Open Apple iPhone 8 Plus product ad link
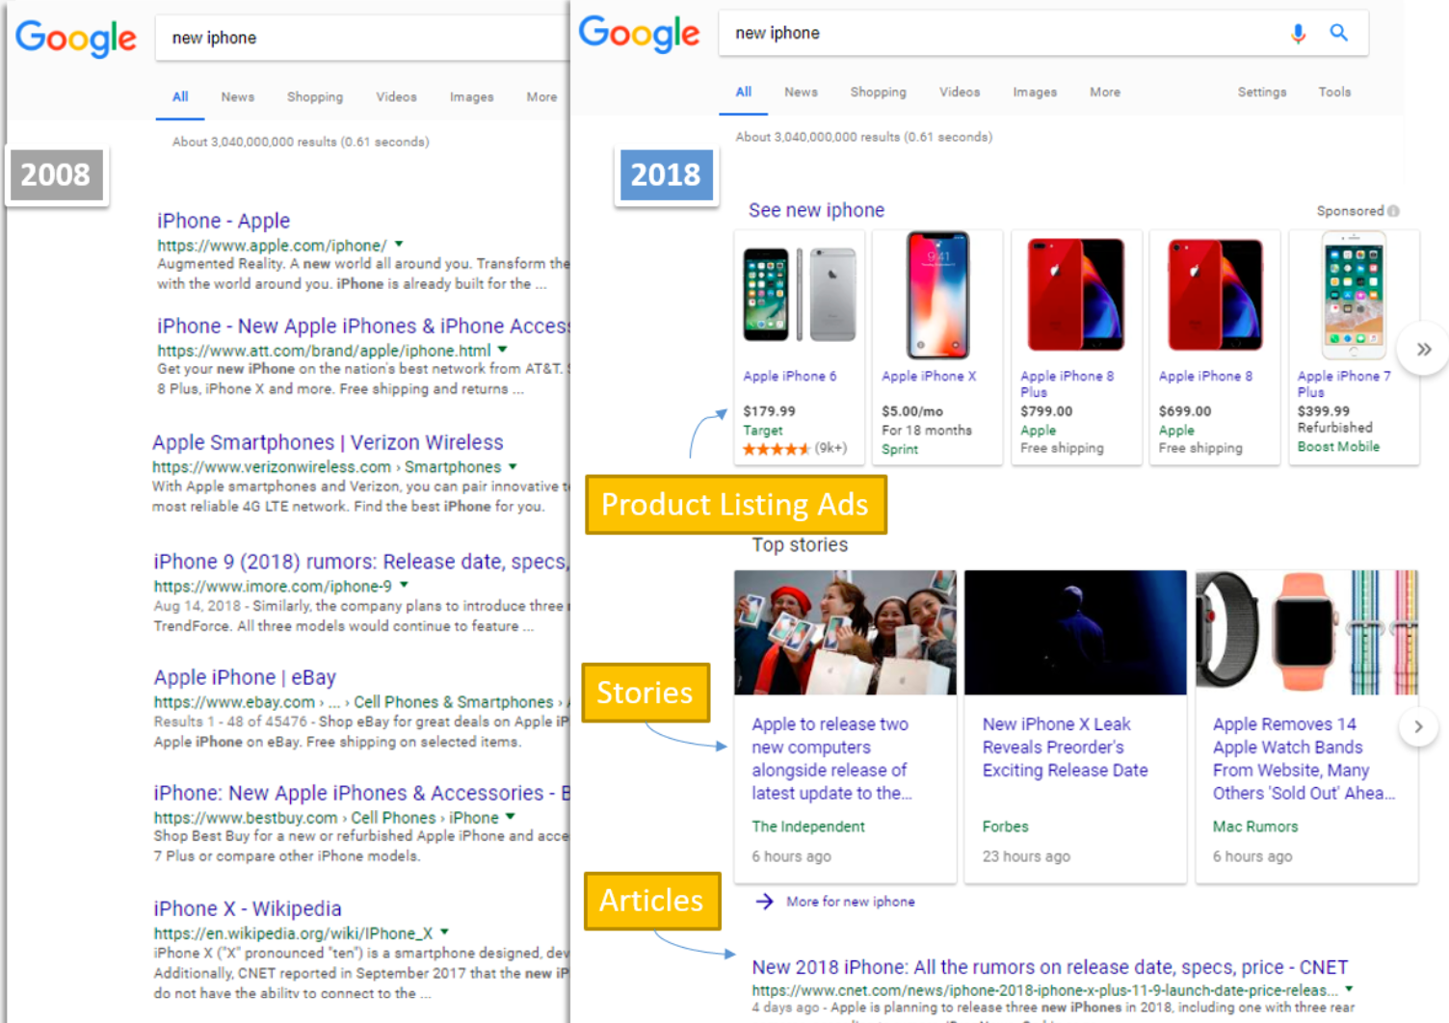The image size is (1449, 1023). pyautogui.click(x=1067, y=384)
